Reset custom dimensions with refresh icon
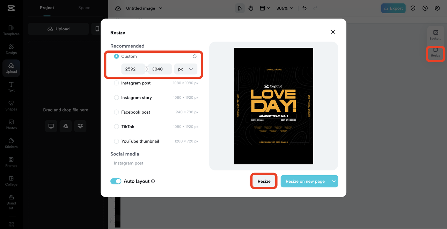 [195, 56]
